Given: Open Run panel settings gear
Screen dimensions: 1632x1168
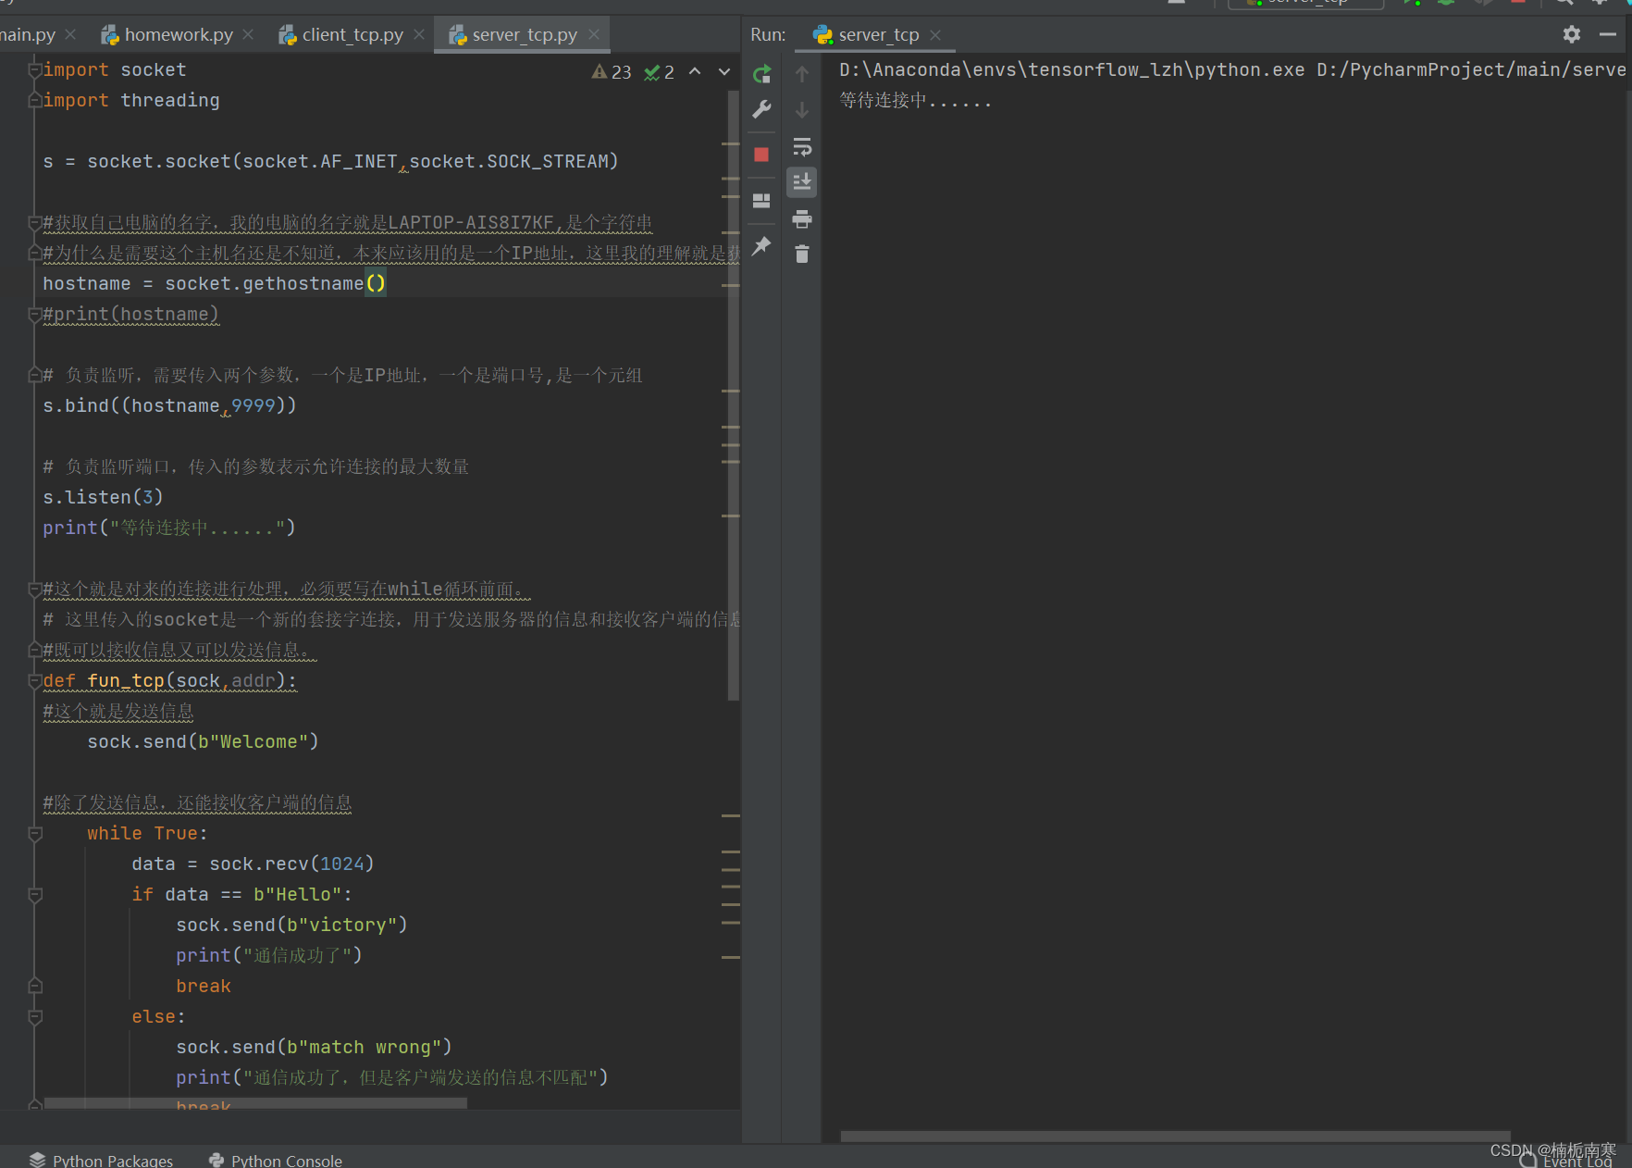Looking at the screenshot, I should (x=1572, y=34).
